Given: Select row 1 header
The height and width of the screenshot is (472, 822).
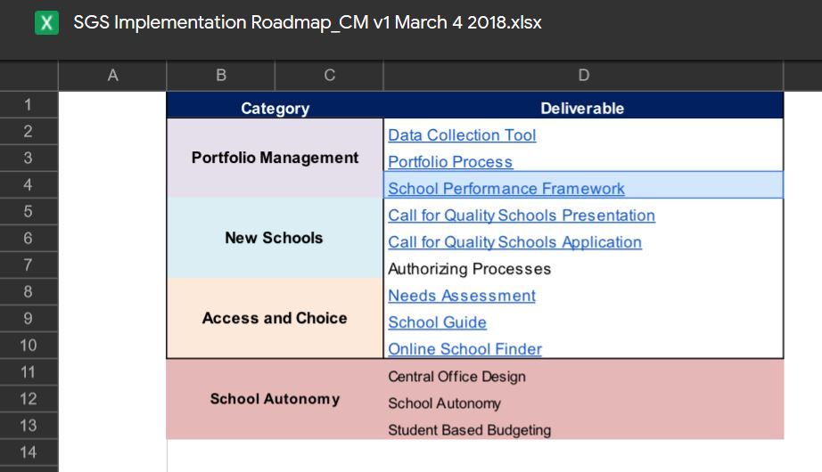Looking at the screenshot, I should (x=29, y=105).
